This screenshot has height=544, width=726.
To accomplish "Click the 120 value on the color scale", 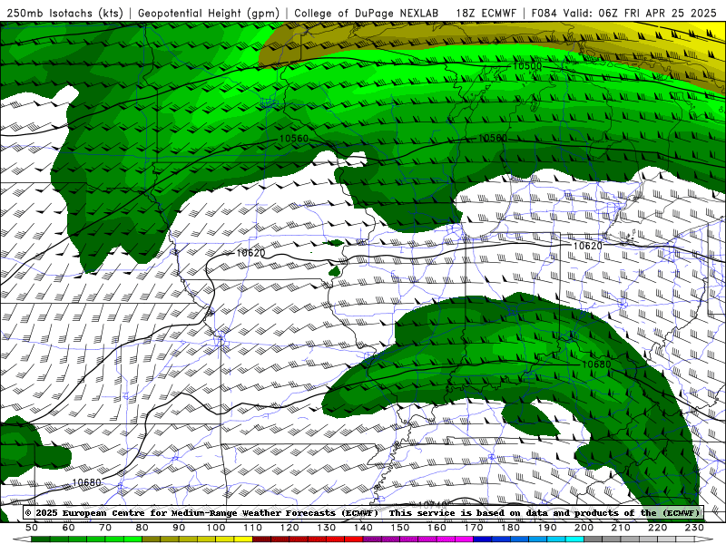I will [x=289, y=528].
